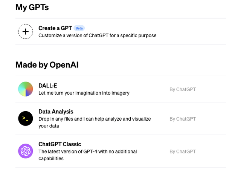Choose the ChatGPT Classic title
Viewport: 226px width, 170px height.
60,144
